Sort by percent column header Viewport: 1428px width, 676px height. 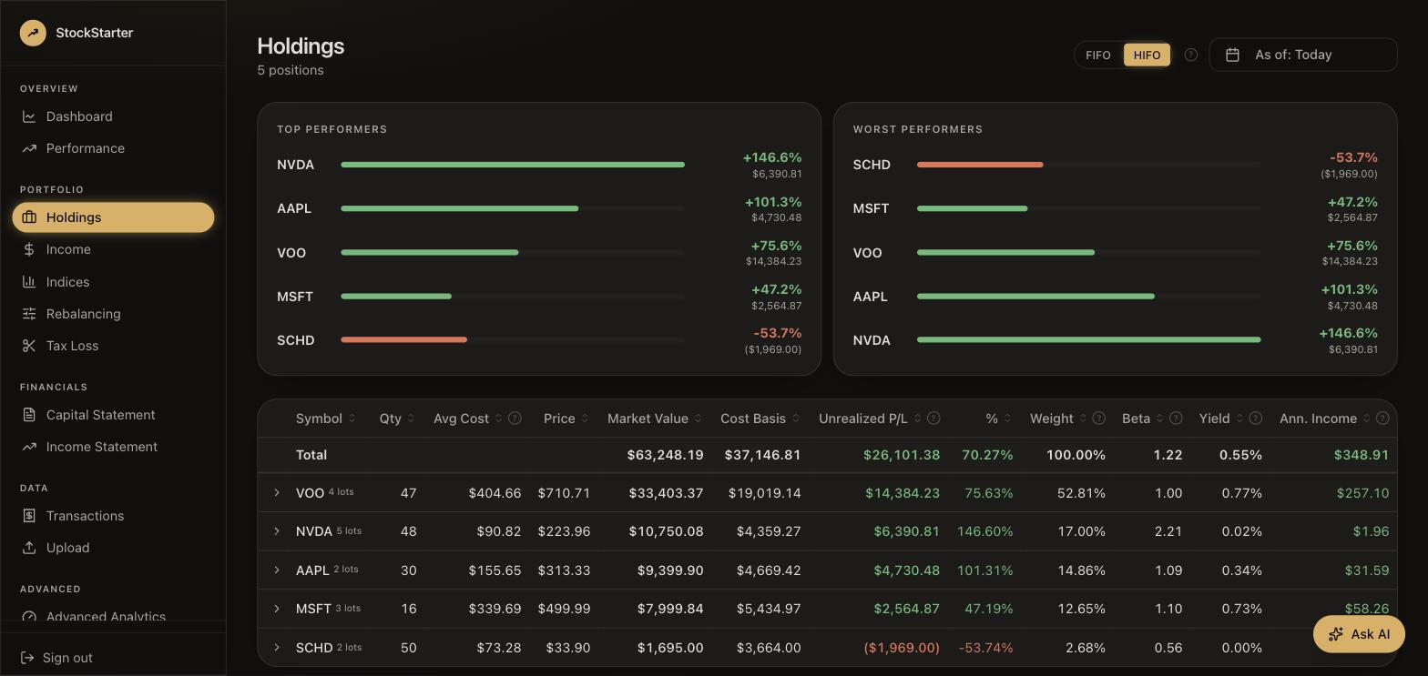point(999,419)
